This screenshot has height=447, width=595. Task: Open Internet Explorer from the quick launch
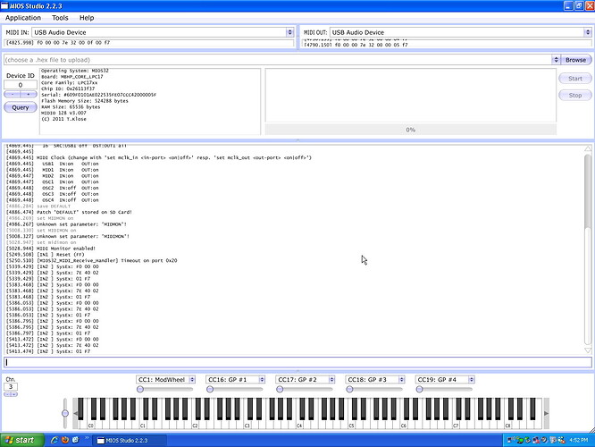54,440
